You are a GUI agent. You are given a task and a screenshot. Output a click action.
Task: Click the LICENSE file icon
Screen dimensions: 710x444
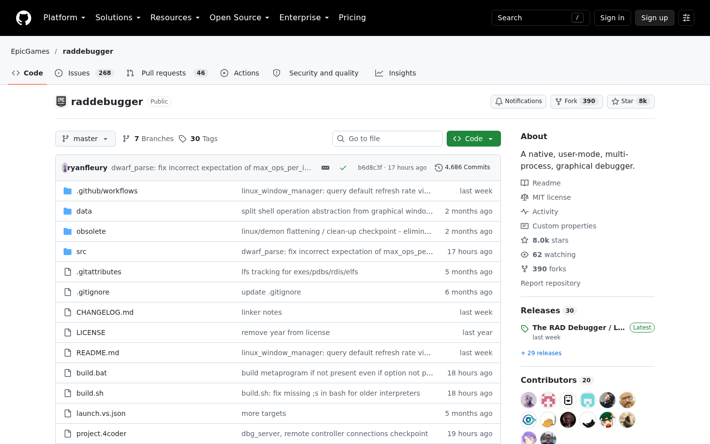[x=68, y=333]
